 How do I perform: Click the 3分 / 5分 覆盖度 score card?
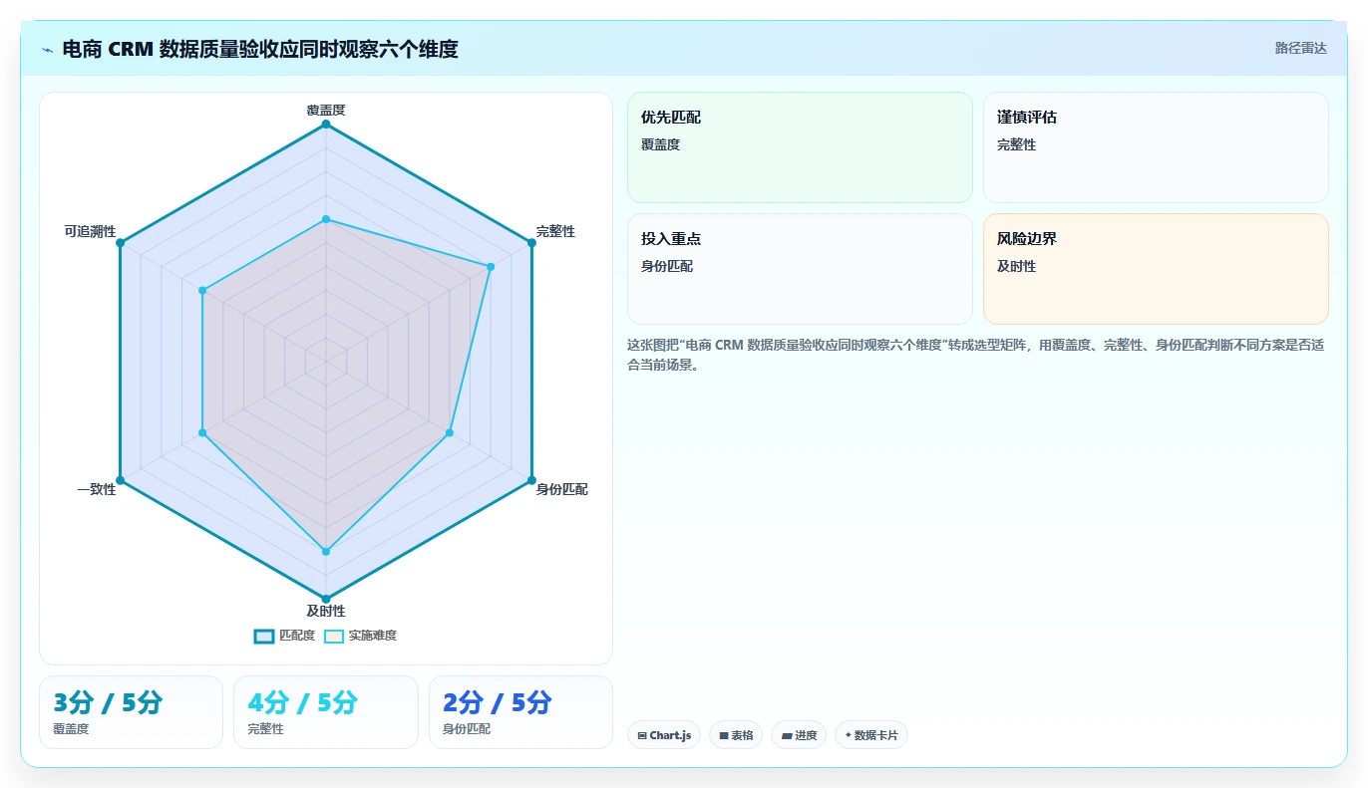pos(131,712)
